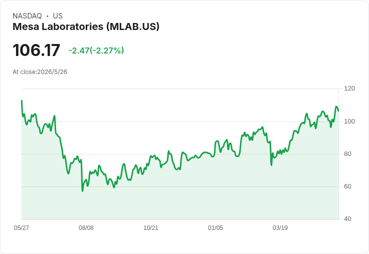The width and height of the screenshot is (369, 254).
Task: Click the sharp dip before 03/19
Action: (x=271, y=165)
